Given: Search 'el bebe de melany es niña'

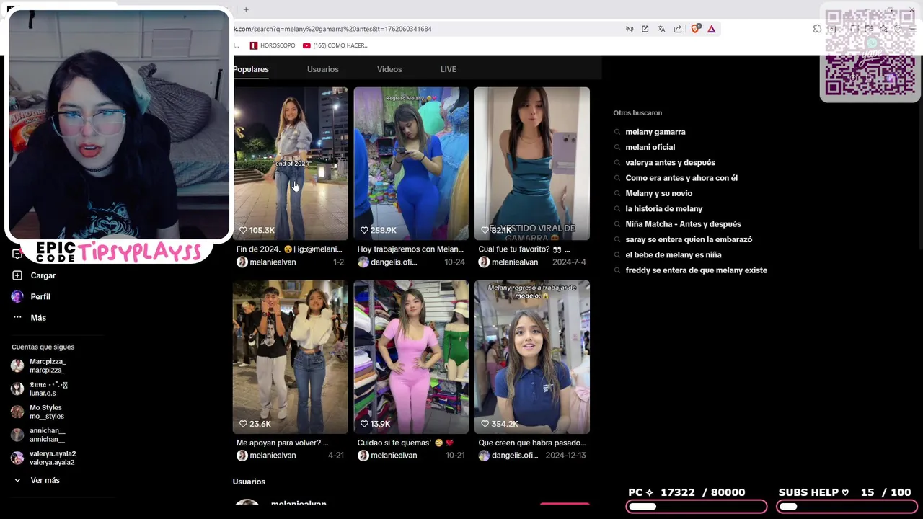Looking at the screenshot, I should 674,255.
